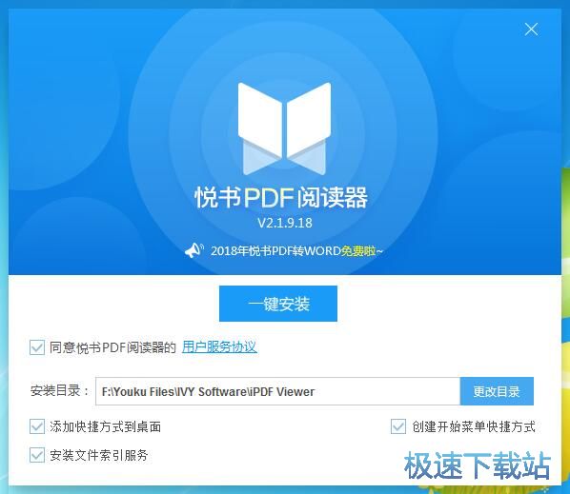Uncheck the 同意悦书PDF阅读器的 agreement checkbox
The height and width of the screenshot is (494, 570).
point(37,347)
